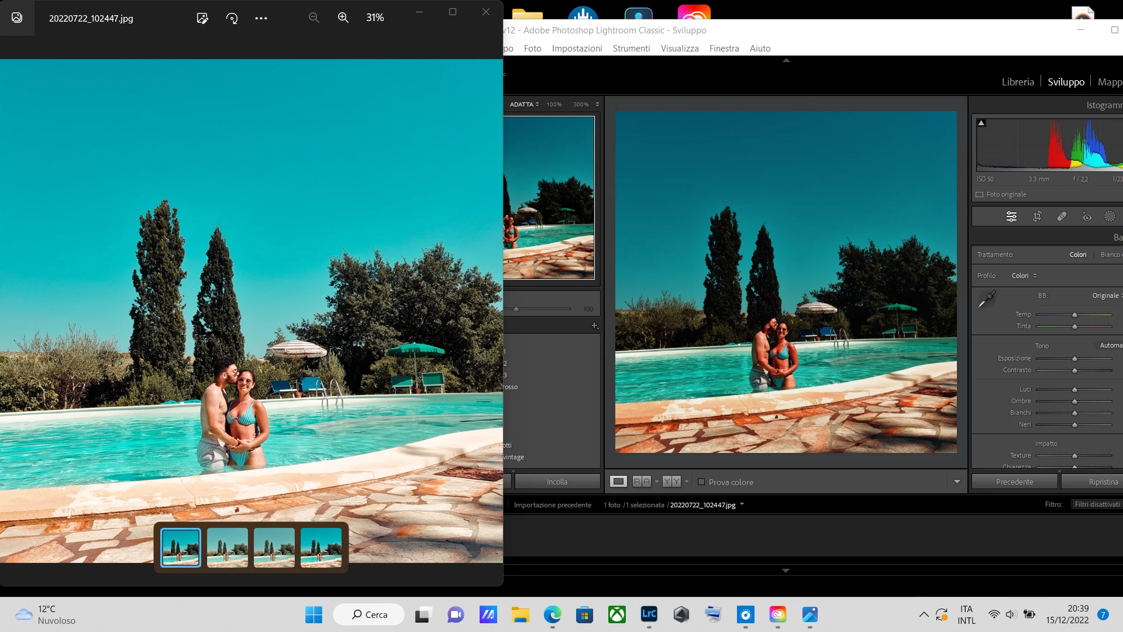Expand the filename 20220722_102447.jpg dropdown
Screen dimensions: 1123x632
click(742, 504)
